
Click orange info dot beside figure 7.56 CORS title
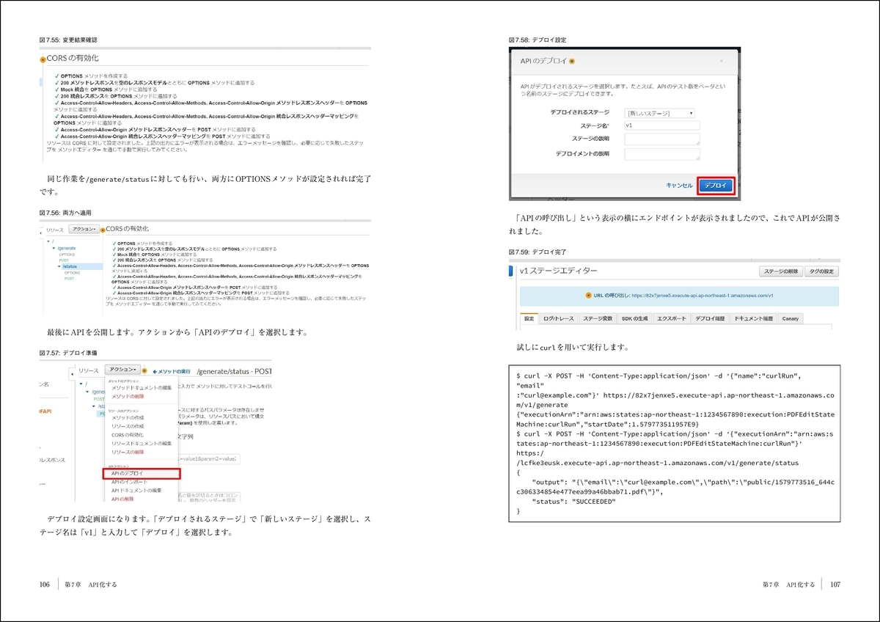103,230
